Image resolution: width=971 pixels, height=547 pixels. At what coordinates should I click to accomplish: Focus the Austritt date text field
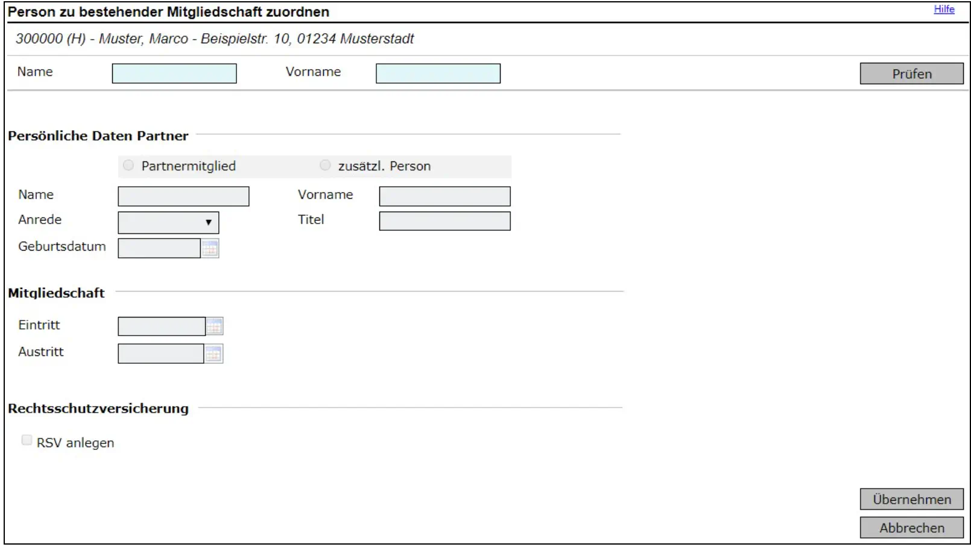161,354
